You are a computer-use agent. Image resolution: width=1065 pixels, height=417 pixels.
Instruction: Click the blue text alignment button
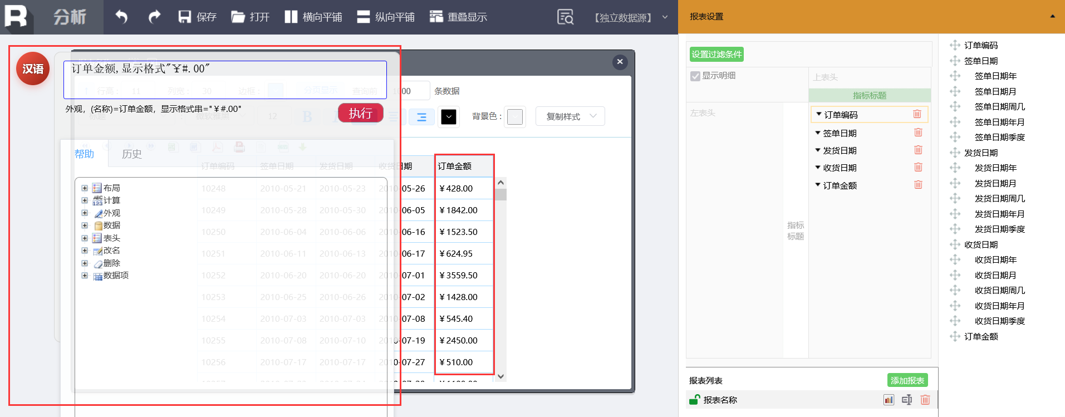click(x=421, y=116)
